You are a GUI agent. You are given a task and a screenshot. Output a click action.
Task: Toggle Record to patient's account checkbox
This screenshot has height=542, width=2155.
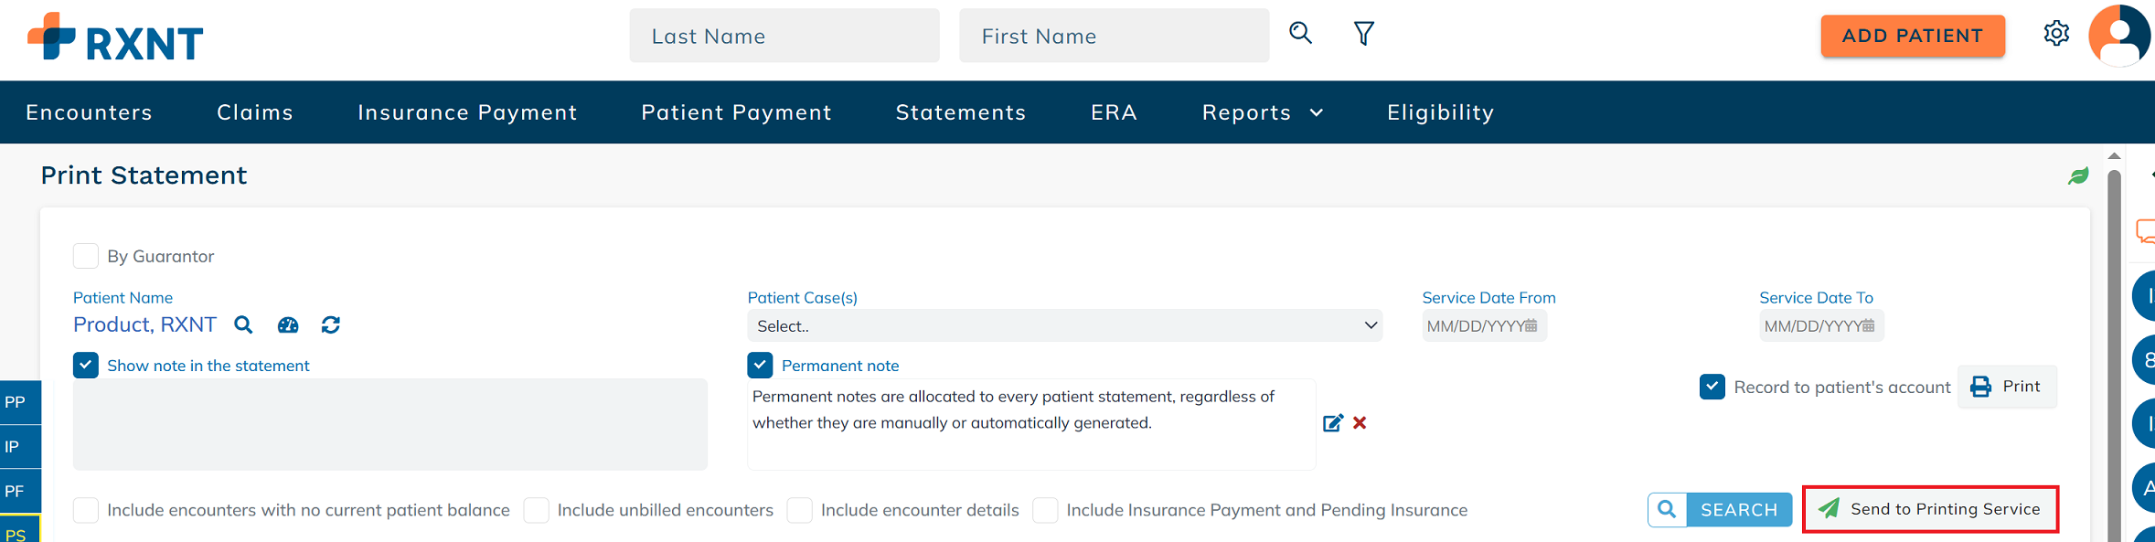coord(1712,387)
